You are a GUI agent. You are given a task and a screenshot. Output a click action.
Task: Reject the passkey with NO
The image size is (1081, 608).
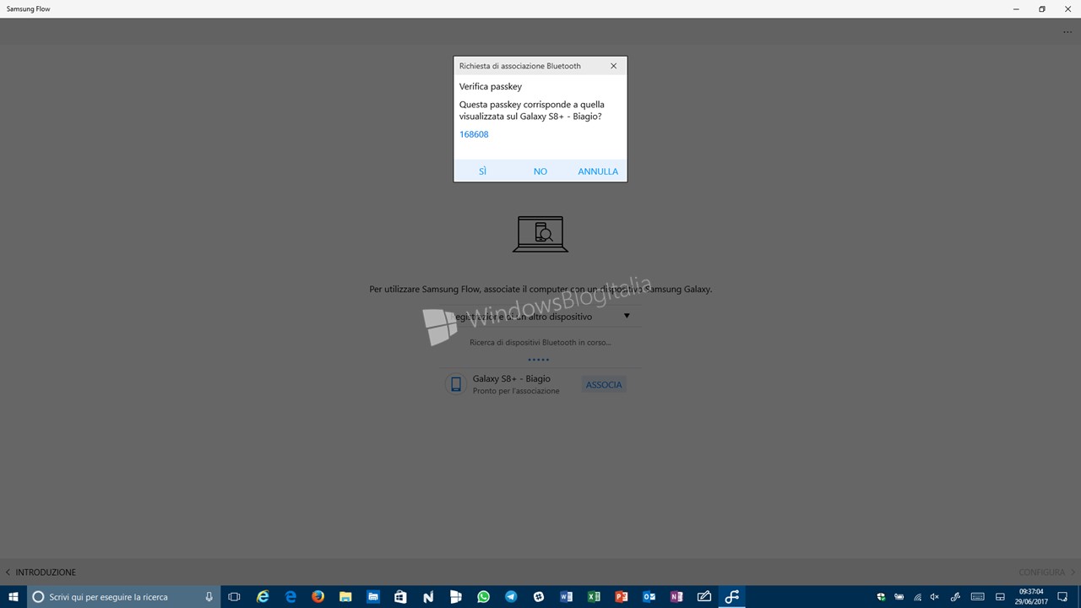pos(540,171)
